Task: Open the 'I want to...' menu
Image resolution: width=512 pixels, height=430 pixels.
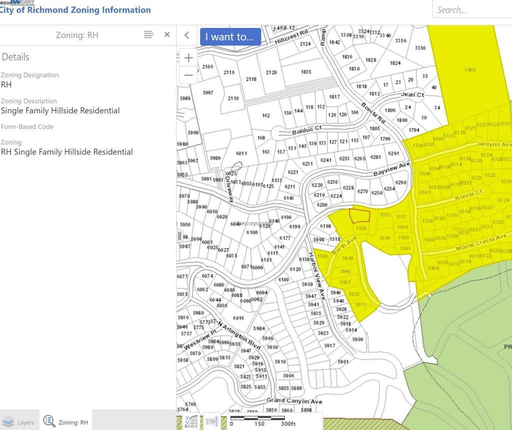Action: tap(230, 36)
